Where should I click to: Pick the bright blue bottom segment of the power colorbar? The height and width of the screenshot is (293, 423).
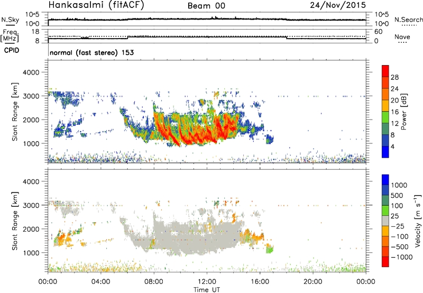(x=385, y=152)
